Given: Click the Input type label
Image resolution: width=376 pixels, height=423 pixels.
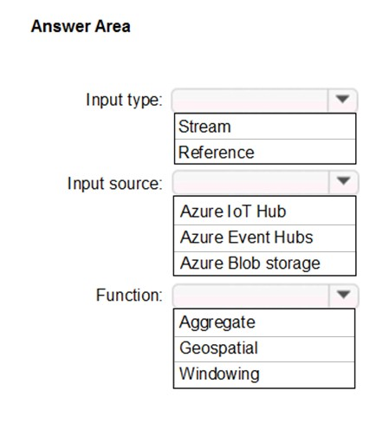Looking at the screenshot, I should coord(124,101).
